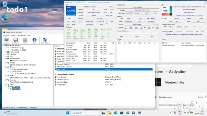
Task: Click the Wear Level highlighted row
Action: pyautogui.click(x=103, y=69)
